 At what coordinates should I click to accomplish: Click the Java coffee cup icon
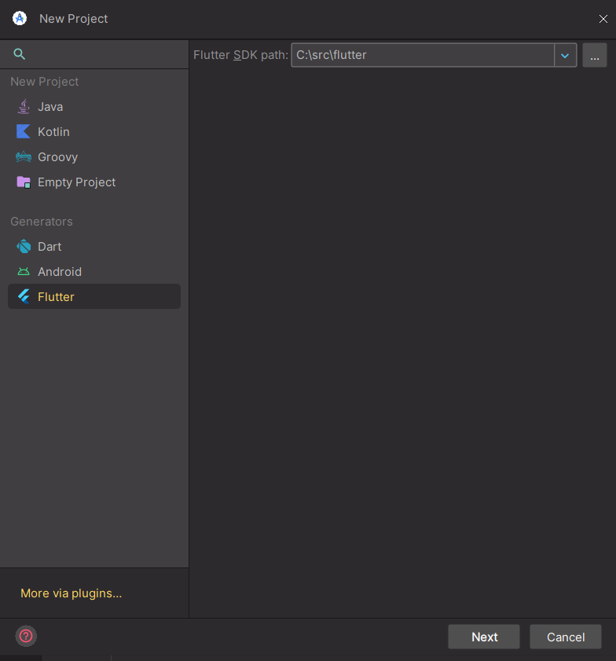coord(24,107)
